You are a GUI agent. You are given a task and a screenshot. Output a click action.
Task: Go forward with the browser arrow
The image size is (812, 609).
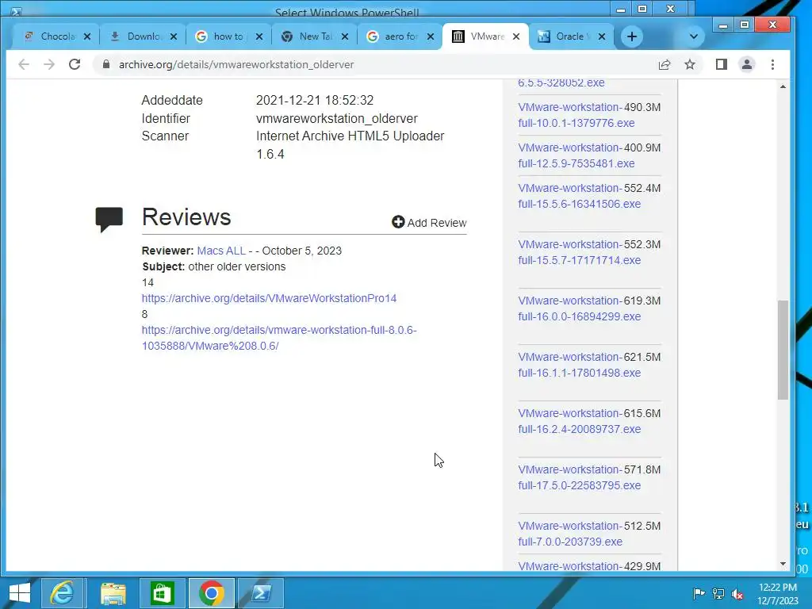pos(49,64)
